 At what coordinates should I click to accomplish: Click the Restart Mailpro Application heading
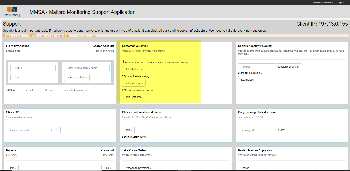(x=256, y=150)
